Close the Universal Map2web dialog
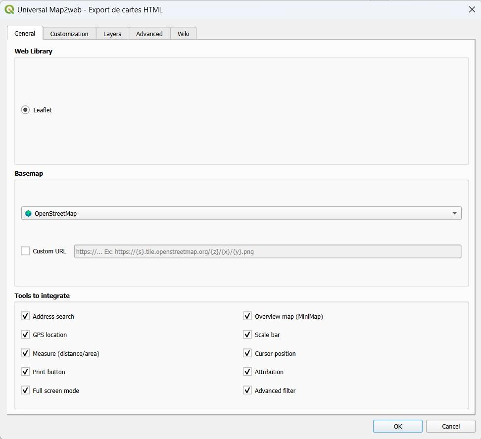 472,9
